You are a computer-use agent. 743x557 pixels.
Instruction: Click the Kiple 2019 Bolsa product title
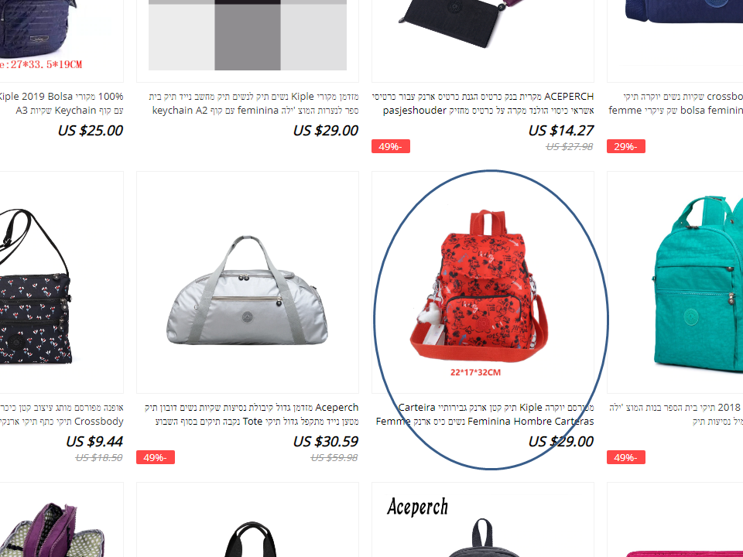click(62, 103)
